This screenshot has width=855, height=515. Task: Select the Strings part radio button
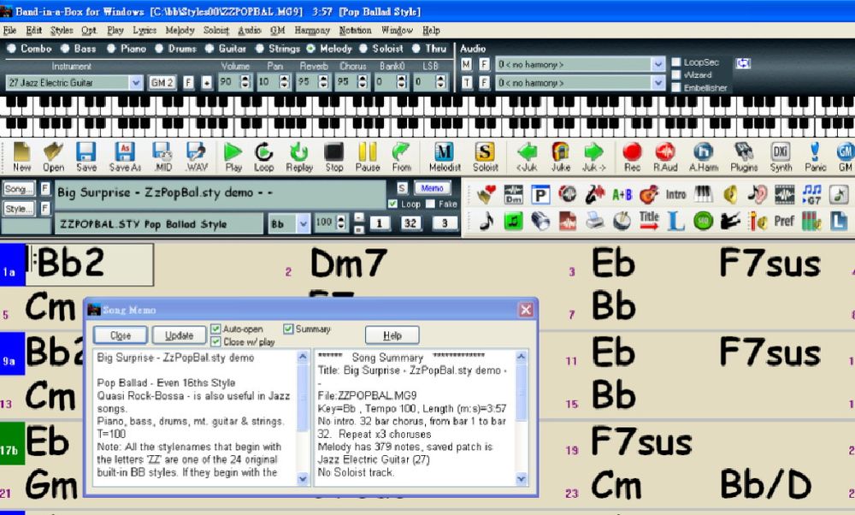pyautogui.click(x=260, y=49)
